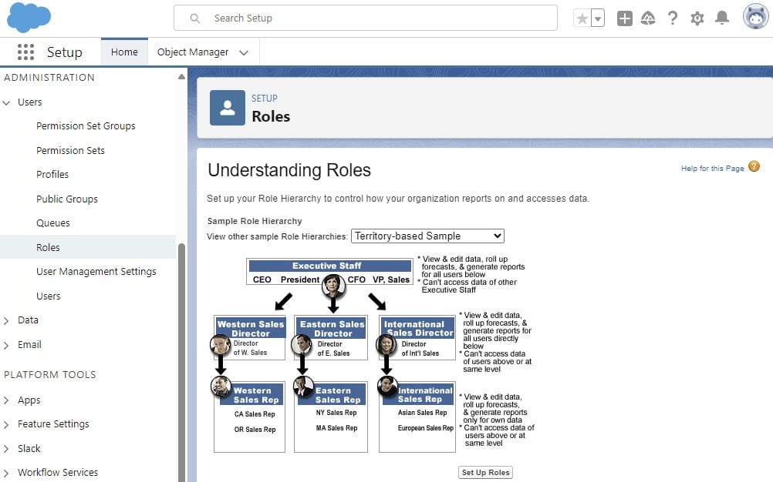Click the 'CA Sales Rep' text

tap(255, 414)
